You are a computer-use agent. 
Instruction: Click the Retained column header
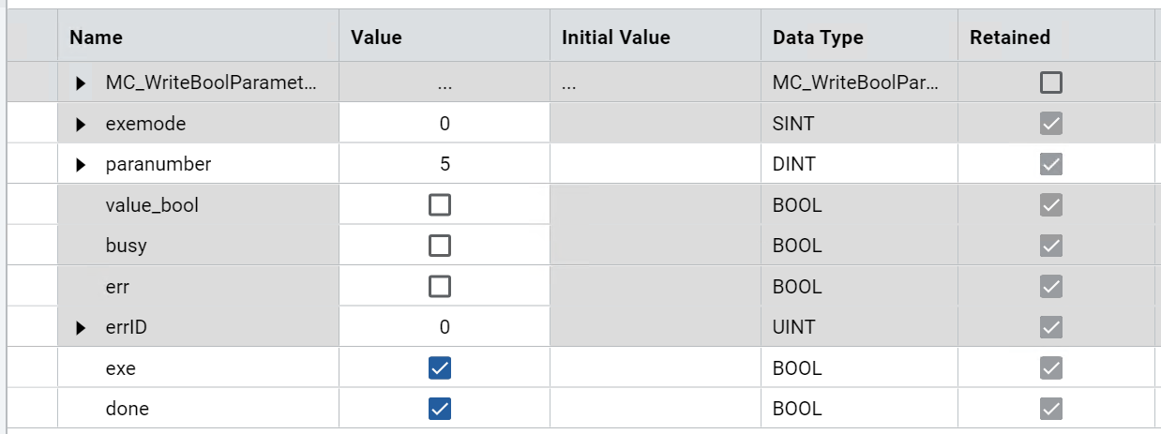[x=1009, y=37]
